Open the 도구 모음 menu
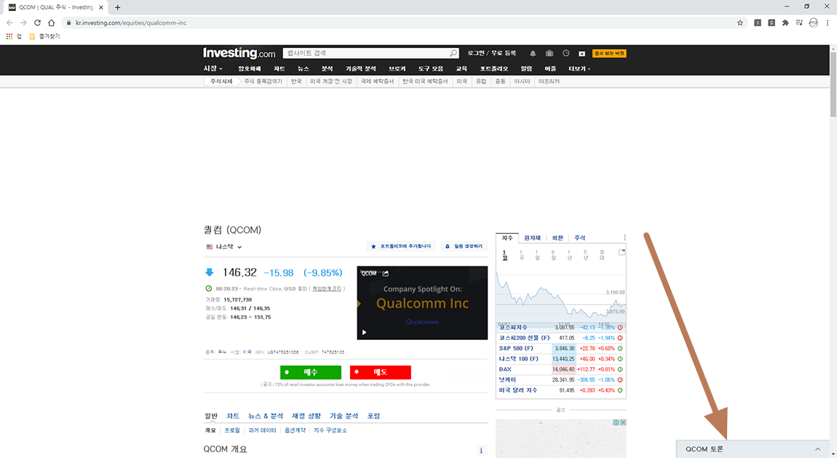 click(x=430, y=69)
